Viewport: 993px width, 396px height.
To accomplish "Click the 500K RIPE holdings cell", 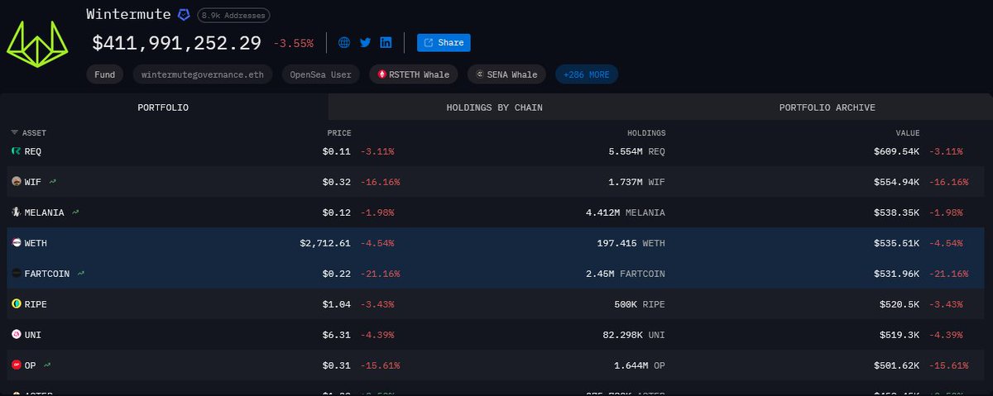I will pyautogui.click(x=639, y=304).
